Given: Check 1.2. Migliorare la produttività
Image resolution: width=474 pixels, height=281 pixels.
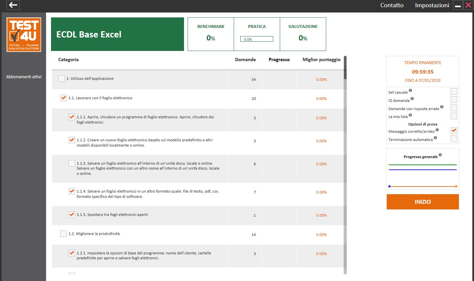Looking at the screenshot, I should coord(64,234).
